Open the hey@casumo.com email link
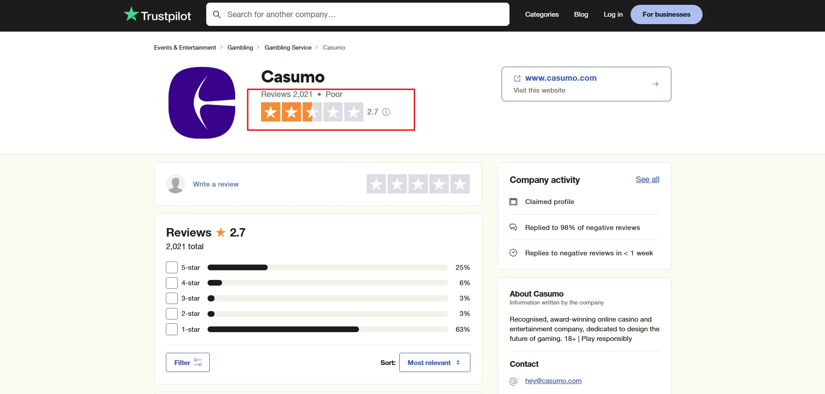The height and width of the screenshot is (394, 825). tap(553, 381)
